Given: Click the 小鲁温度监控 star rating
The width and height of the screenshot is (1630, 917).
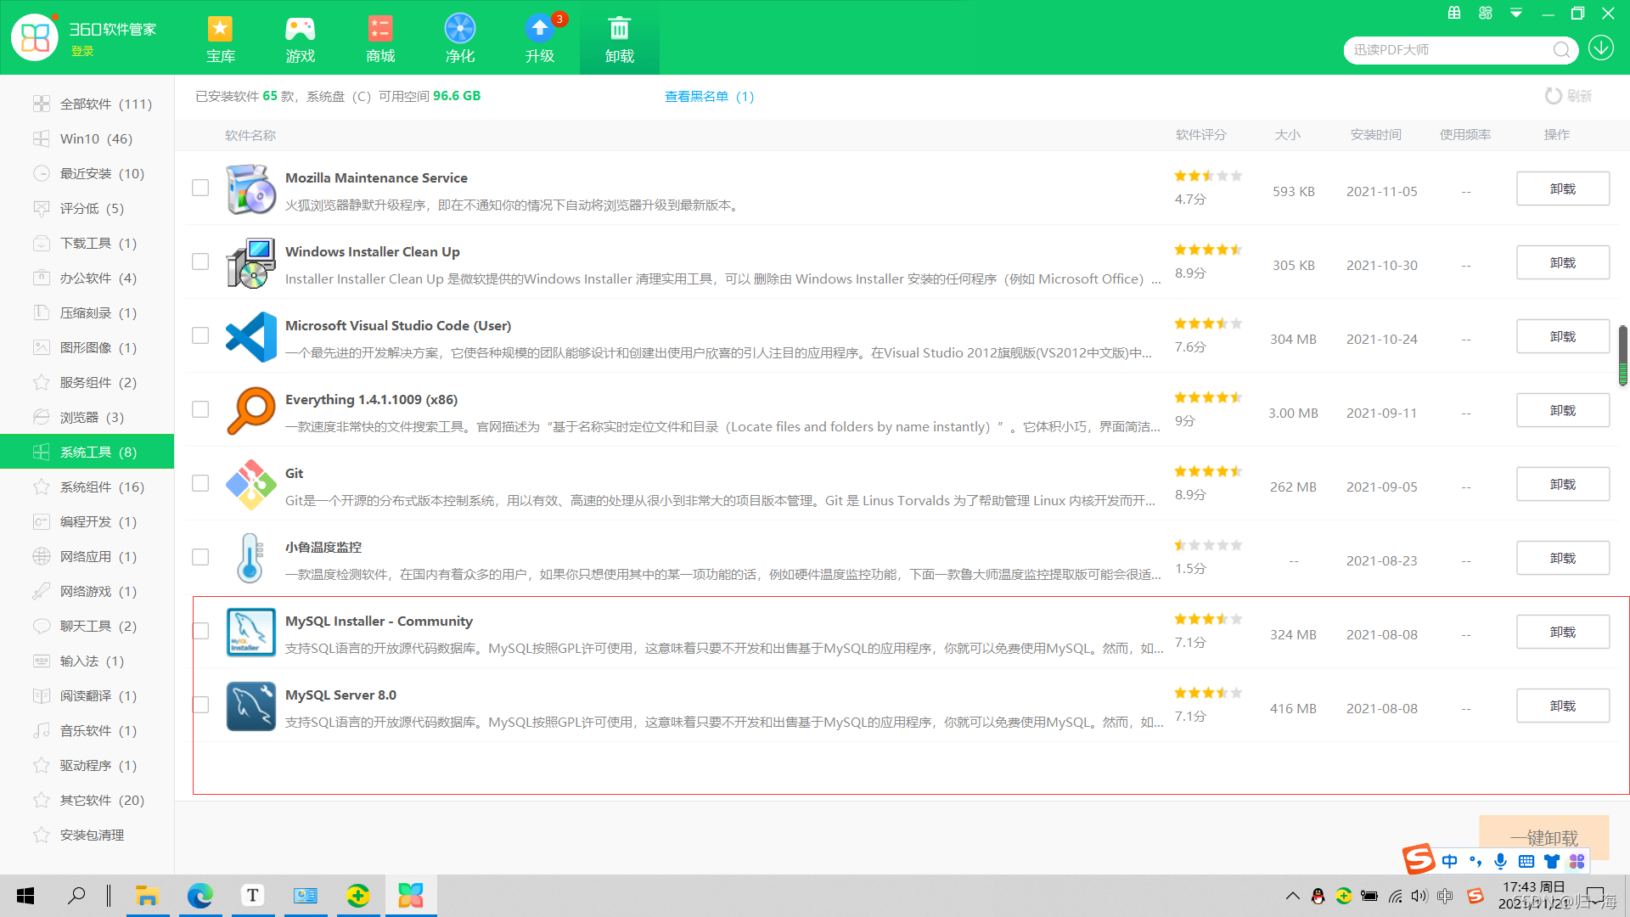Looking at the screenshot, I should tap(1208, 545).
